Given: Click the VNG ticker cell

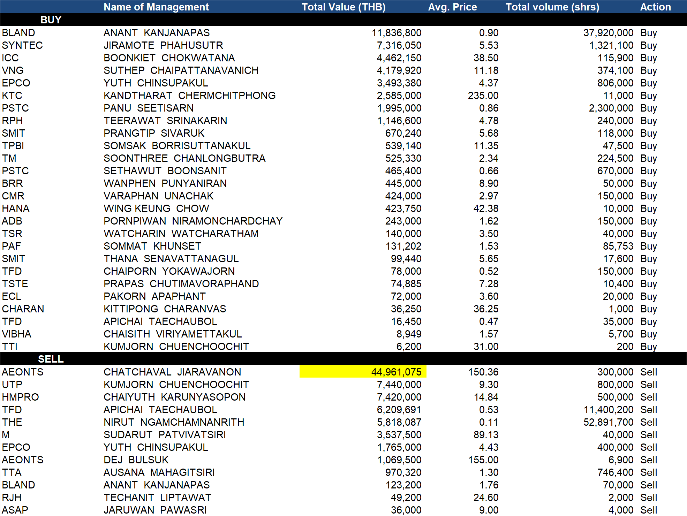Looking at the screenshot, I should point(13,70).
